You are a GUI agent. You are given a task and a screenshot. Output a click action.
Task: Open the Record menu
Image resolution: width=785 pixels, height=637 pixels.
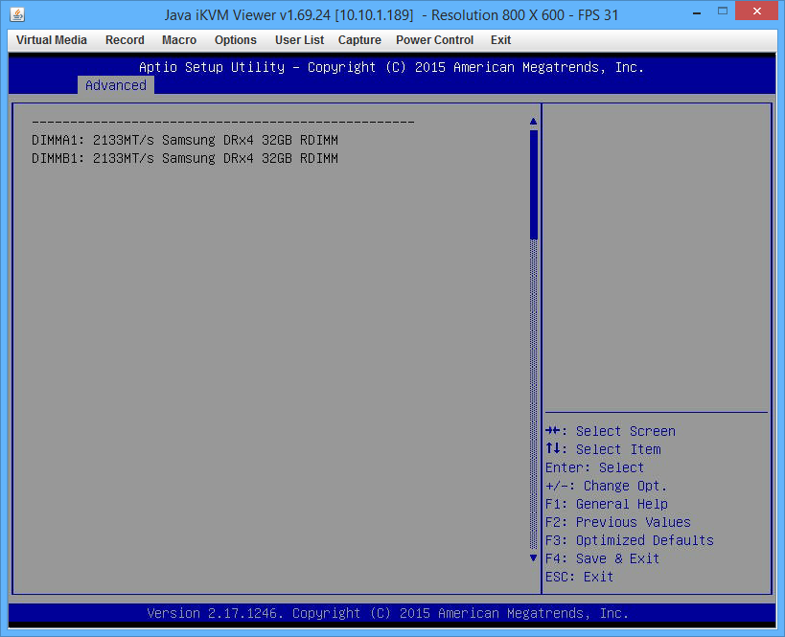coord(125,40)
